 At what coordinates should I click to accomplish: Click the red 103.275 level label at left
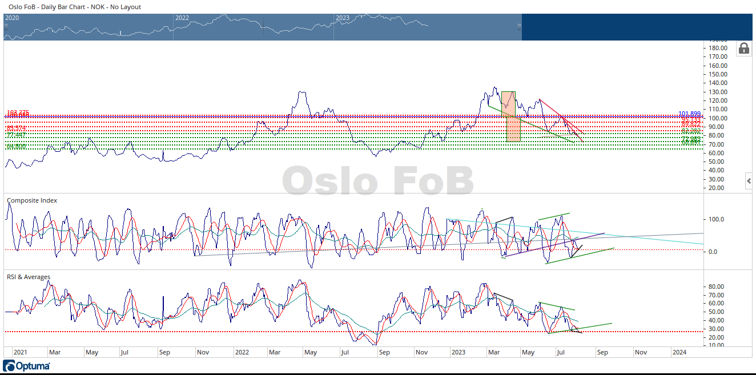coord(18,112)
